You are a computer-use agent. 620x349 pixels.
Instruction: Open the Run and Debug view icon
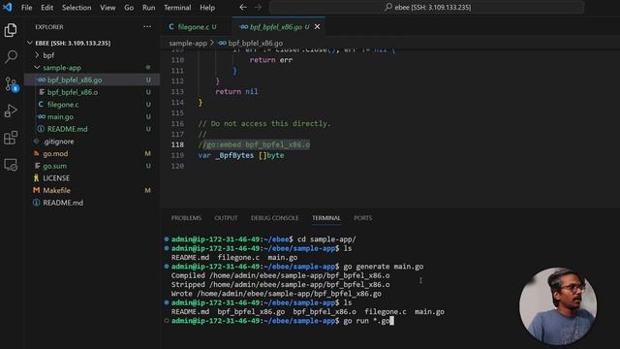coord(11,111)
